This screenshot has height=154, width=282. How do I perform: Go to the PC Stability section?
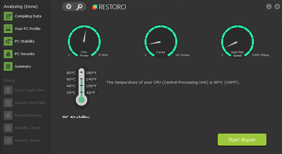24,41
